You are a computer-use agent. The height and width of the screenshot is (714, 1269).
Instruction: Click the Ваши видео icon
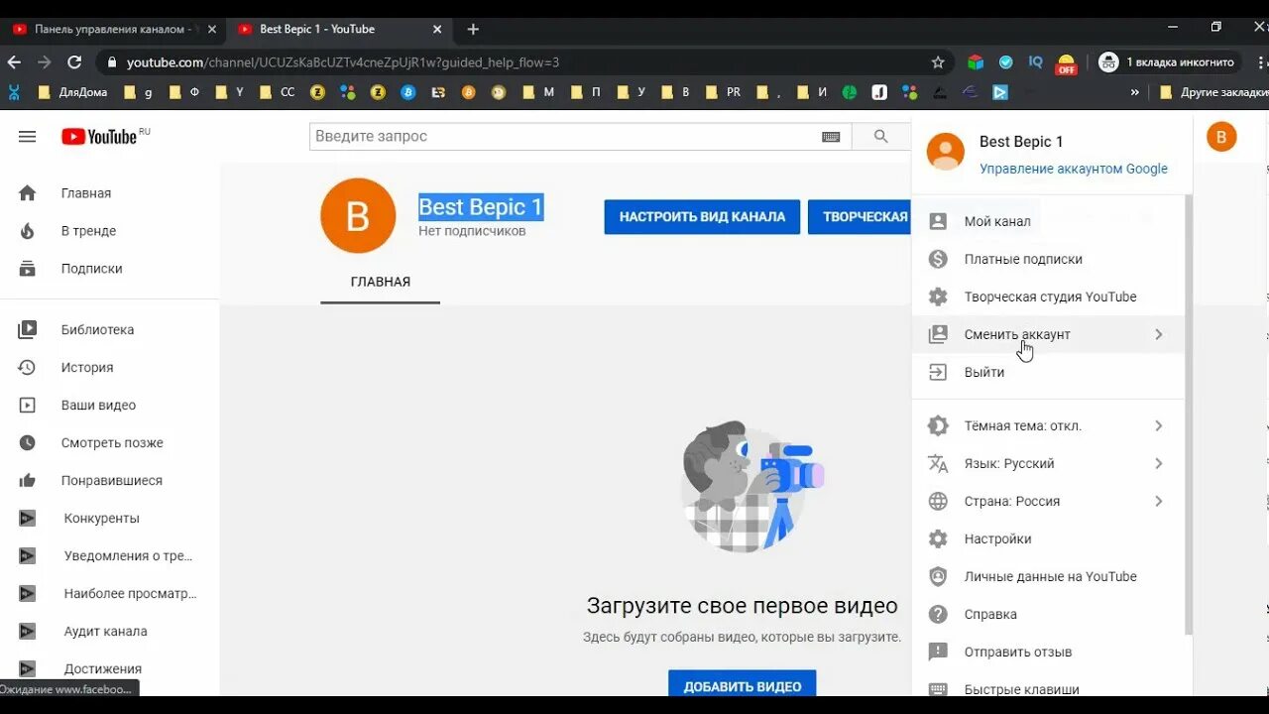28,406
